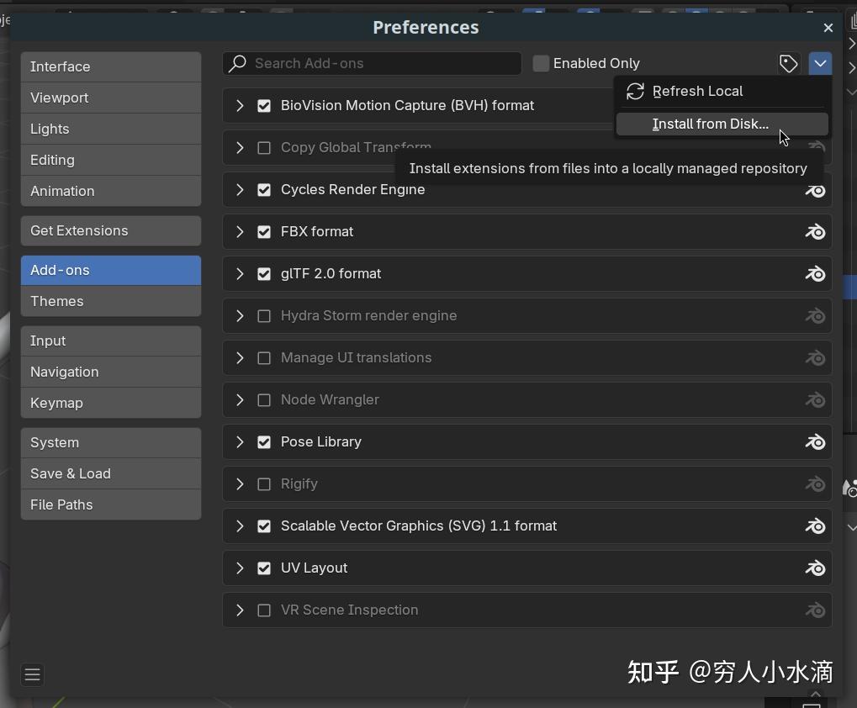857x708 pixels.
Task: Check the Enabled Only filter box
Action: click(x=541, y=63)
